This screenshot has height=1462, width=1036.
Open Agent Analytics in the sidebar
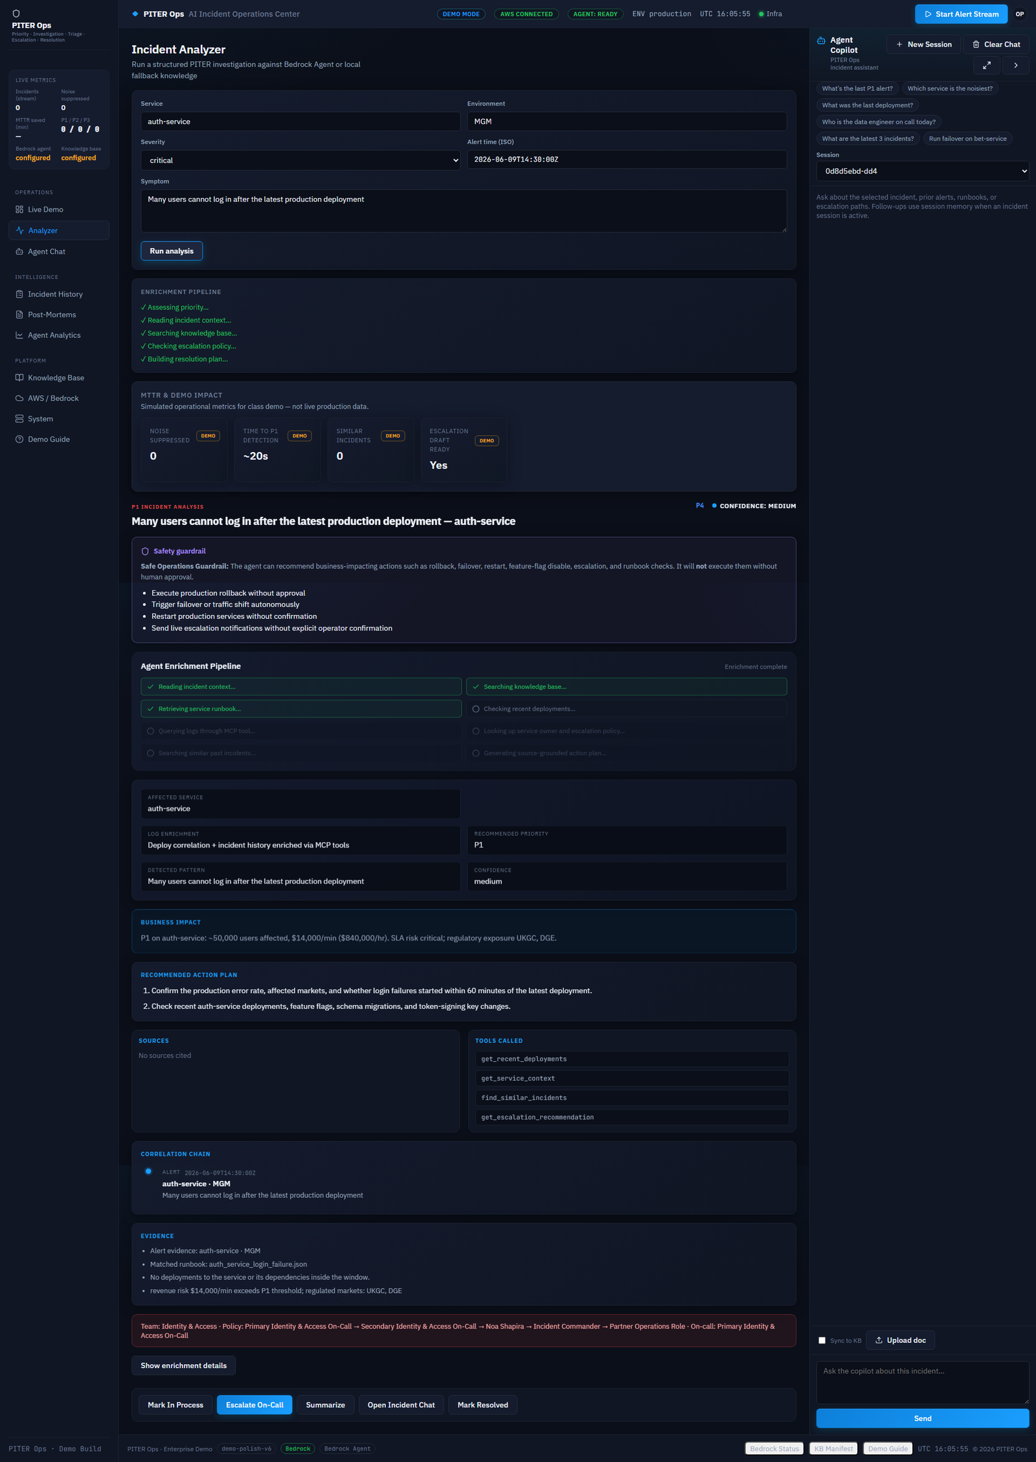[x=59, y=335]
